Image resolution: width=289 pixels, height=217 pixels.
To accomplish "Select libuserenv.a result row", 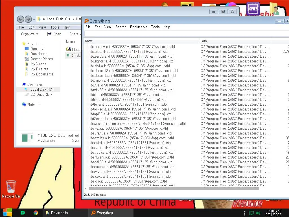I will [x=132, y=47].
